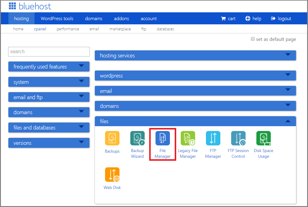Open the performance subtab
The height and width of the screenshot is (207, 308).
click(68, 29)
